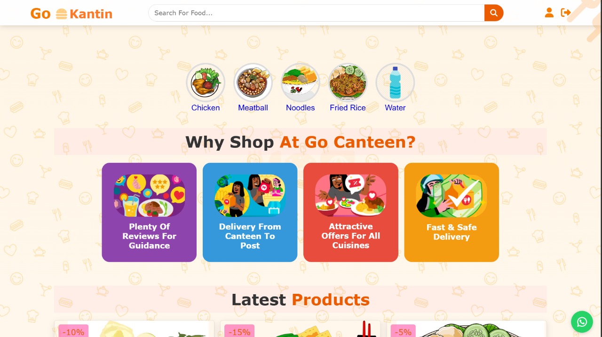Open the user account profile icon

[549, 13]
